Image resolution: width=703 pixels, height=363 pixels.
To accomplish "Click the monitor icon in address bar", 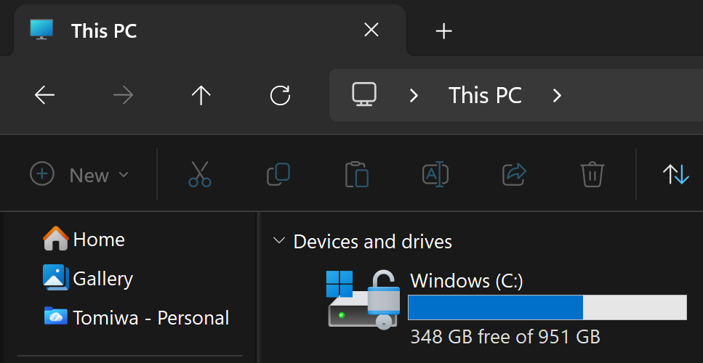I will 363,94.
